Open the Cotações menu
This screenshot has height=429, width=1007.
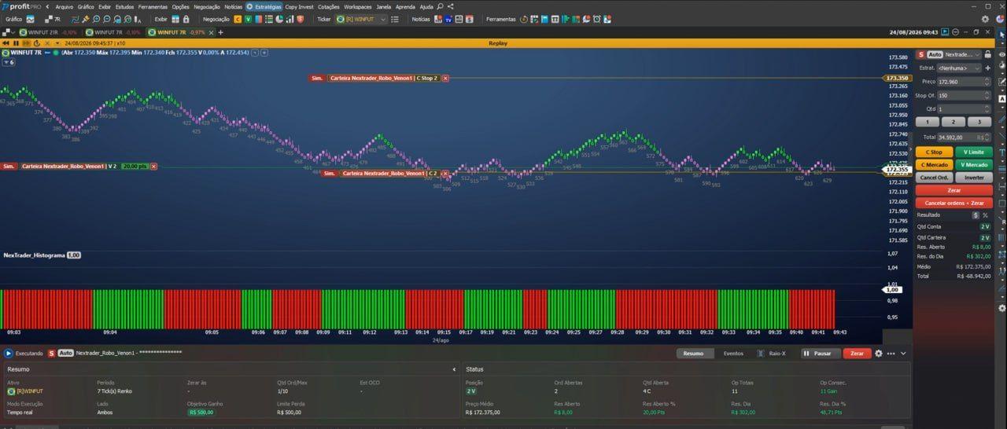click(x=328, y=6)
